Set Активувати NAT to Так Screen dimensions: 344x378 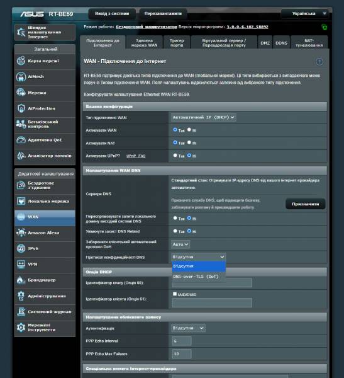tap(175, 142)
